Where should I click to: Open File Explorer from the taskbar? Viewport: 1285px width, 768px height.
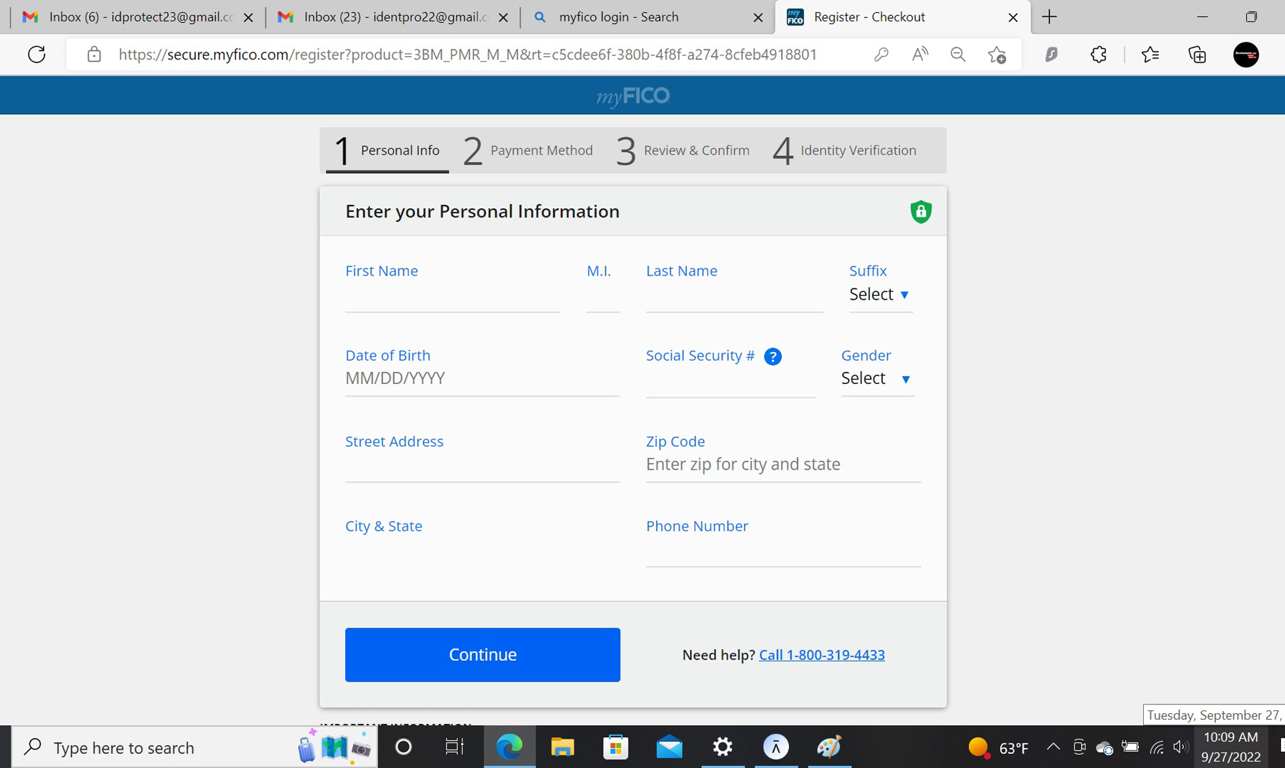click(x=562, y=747)
